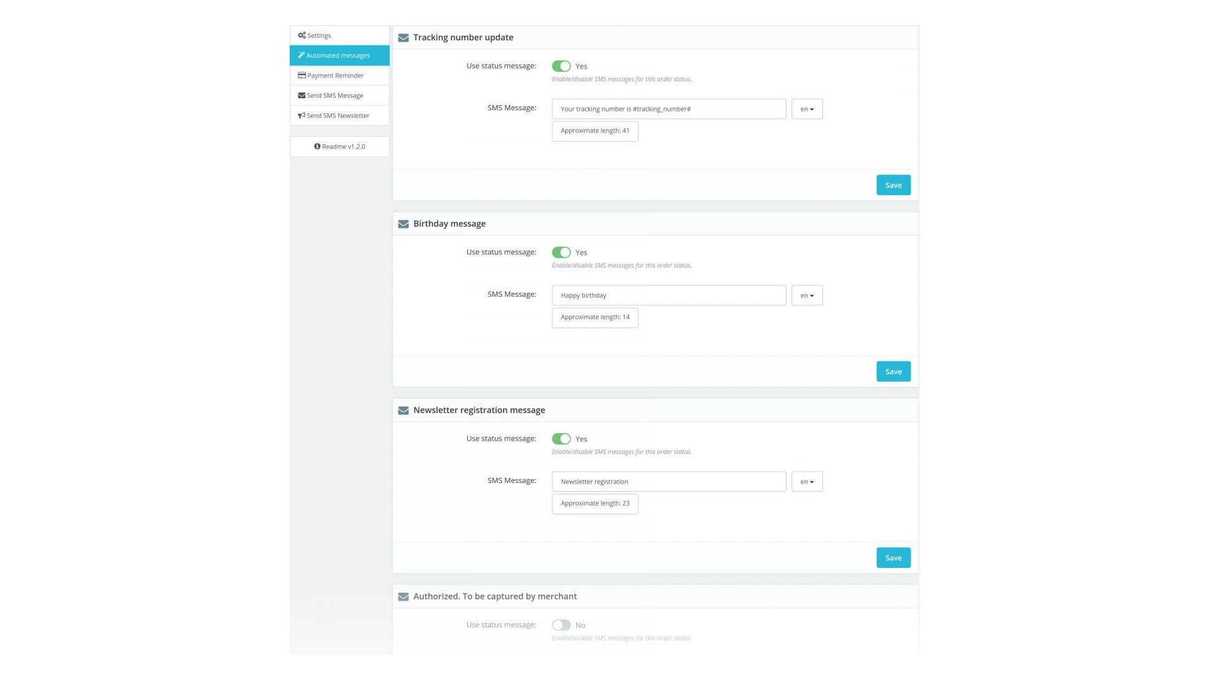Save the Newsletter registration message

[893, 558]
